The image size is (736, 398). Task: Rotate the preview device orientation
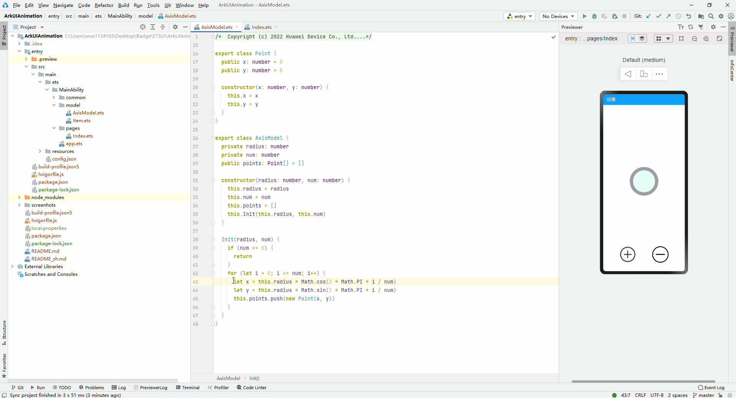tap(644, 74)
